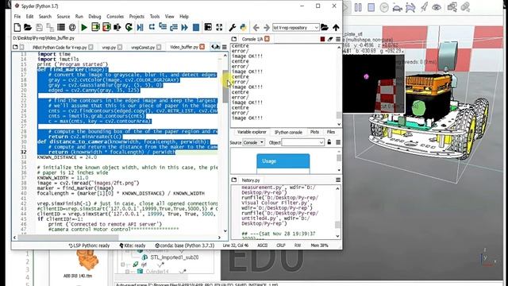Close the Console 1/A tab

tap(267, 39)
